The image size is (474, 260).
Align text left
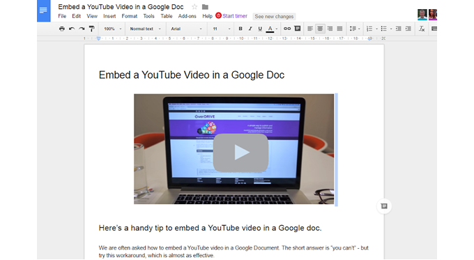coord(310,29)
